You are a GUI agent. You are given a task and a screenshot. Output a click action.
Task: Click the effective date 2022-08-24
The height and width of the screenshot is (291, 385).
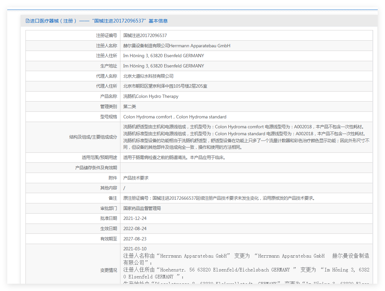135,229
